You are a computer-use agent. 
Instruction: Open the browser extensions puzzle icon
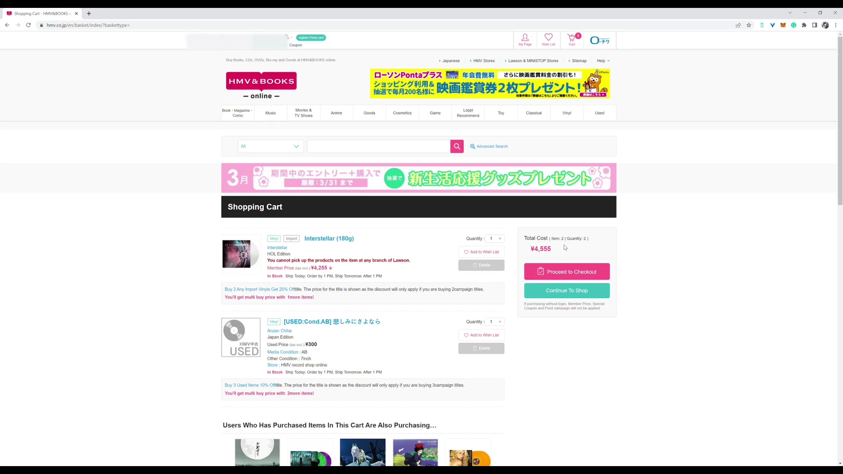coord(804,25)
